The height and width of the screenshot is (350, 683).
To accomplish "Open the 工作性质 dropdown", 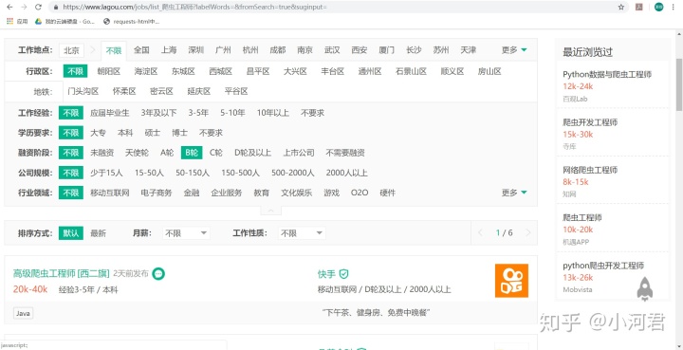I will point(302,233).
